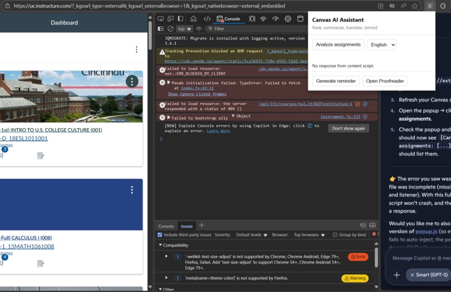Image resolution: width=451 pixels, height=292 pixels.
Task: Enable the 'Group by kind' checkbox
Action: coord(335,235)
